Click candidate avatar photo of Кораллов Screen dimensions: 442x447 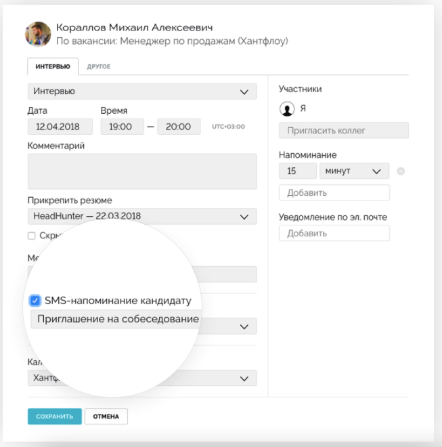pyautogui.click(x=39, y=34)
